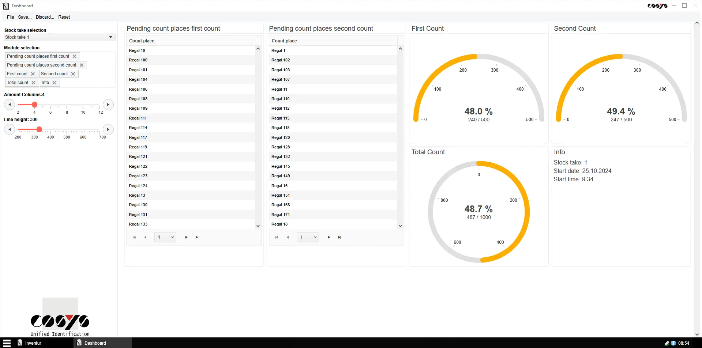Select 'Regal 107' in second count list
The image size is (702, 348).
pyautogui.click(x=333, y=79)
